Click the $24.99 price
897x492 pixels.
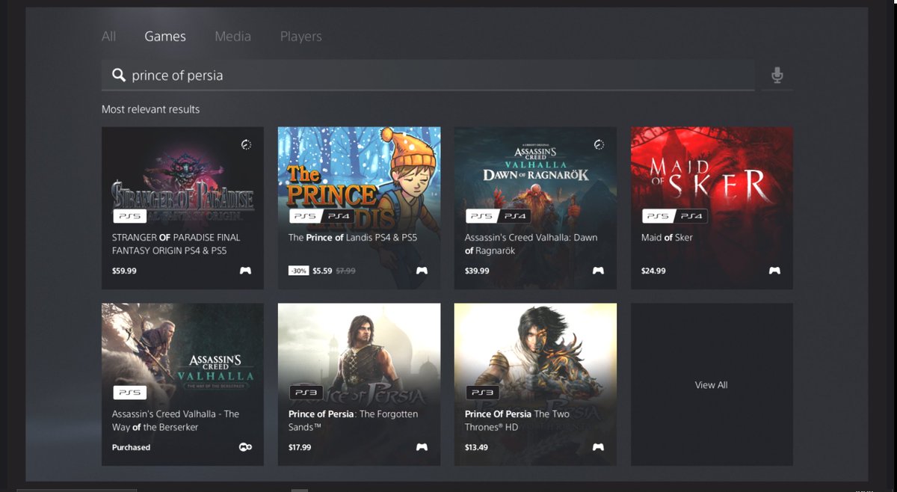coord(653,271)
